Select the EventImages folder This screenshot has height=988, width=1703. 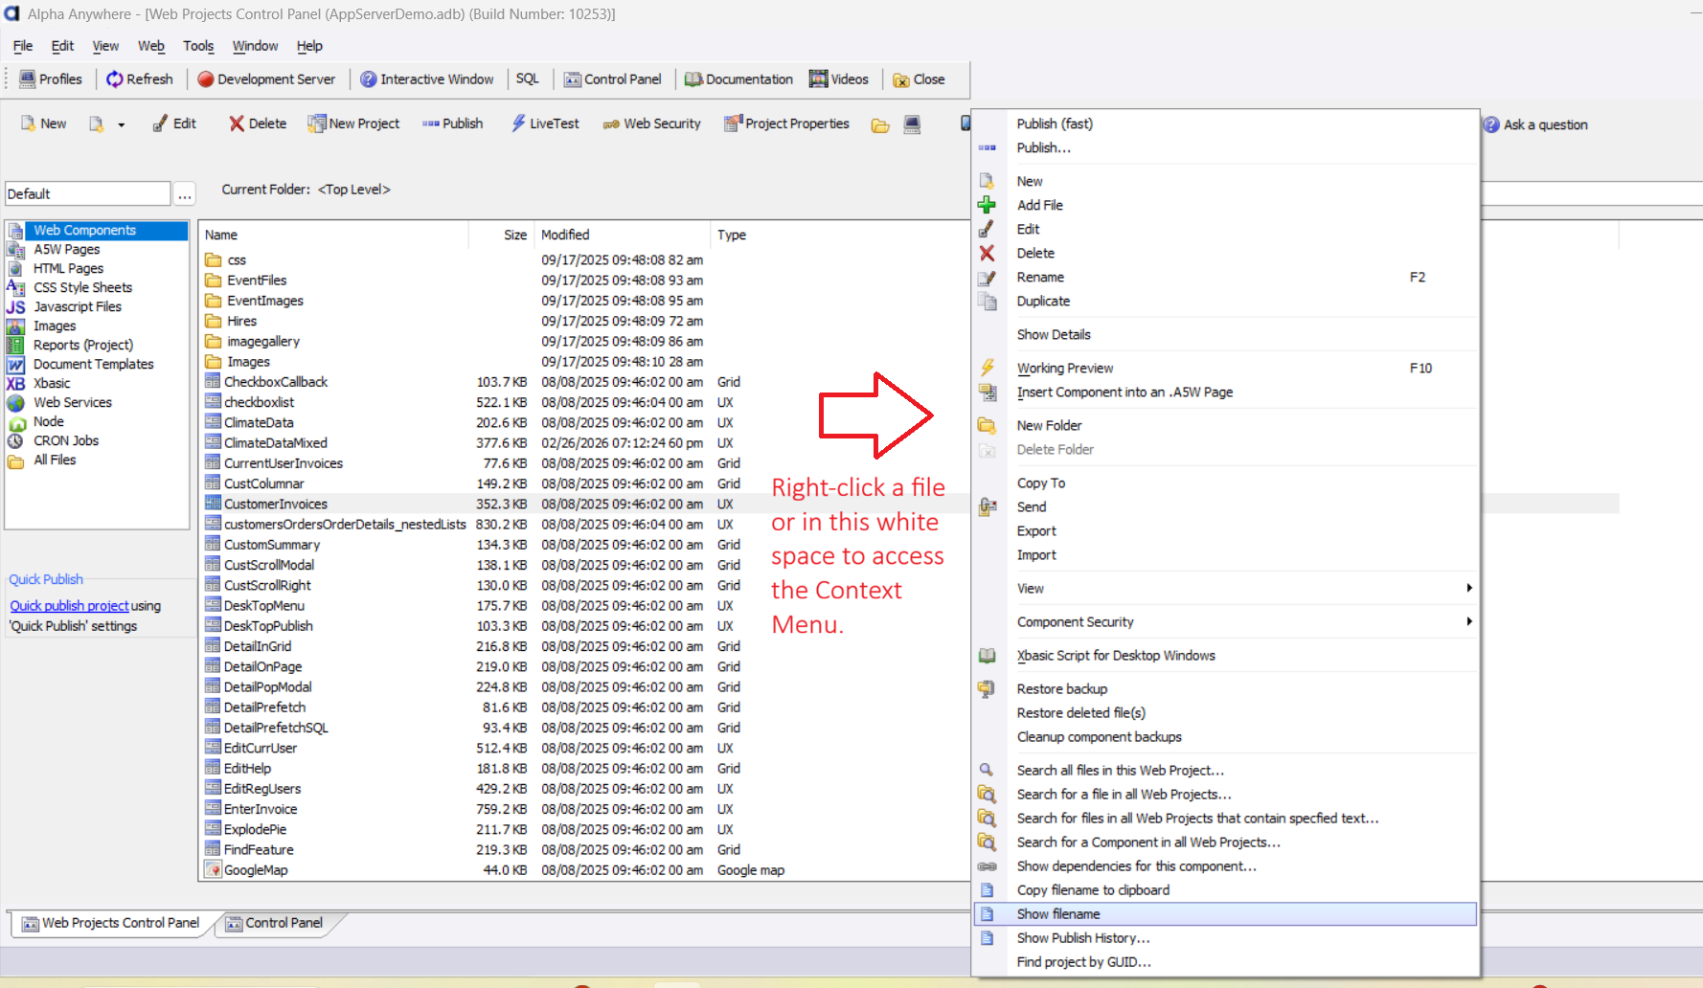[x=264, y=302]
